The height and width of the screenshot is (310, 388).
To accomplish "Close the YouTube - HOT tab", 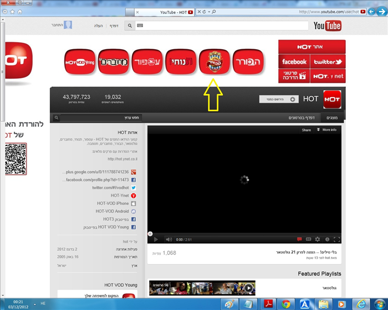I will point(137,12).
